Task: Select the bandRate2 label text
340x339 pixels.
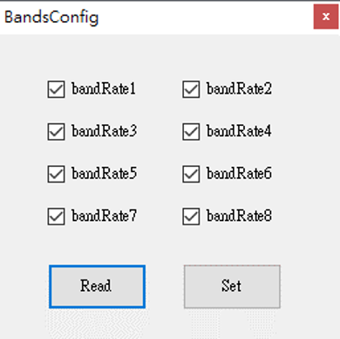Action: pos(239,88)
